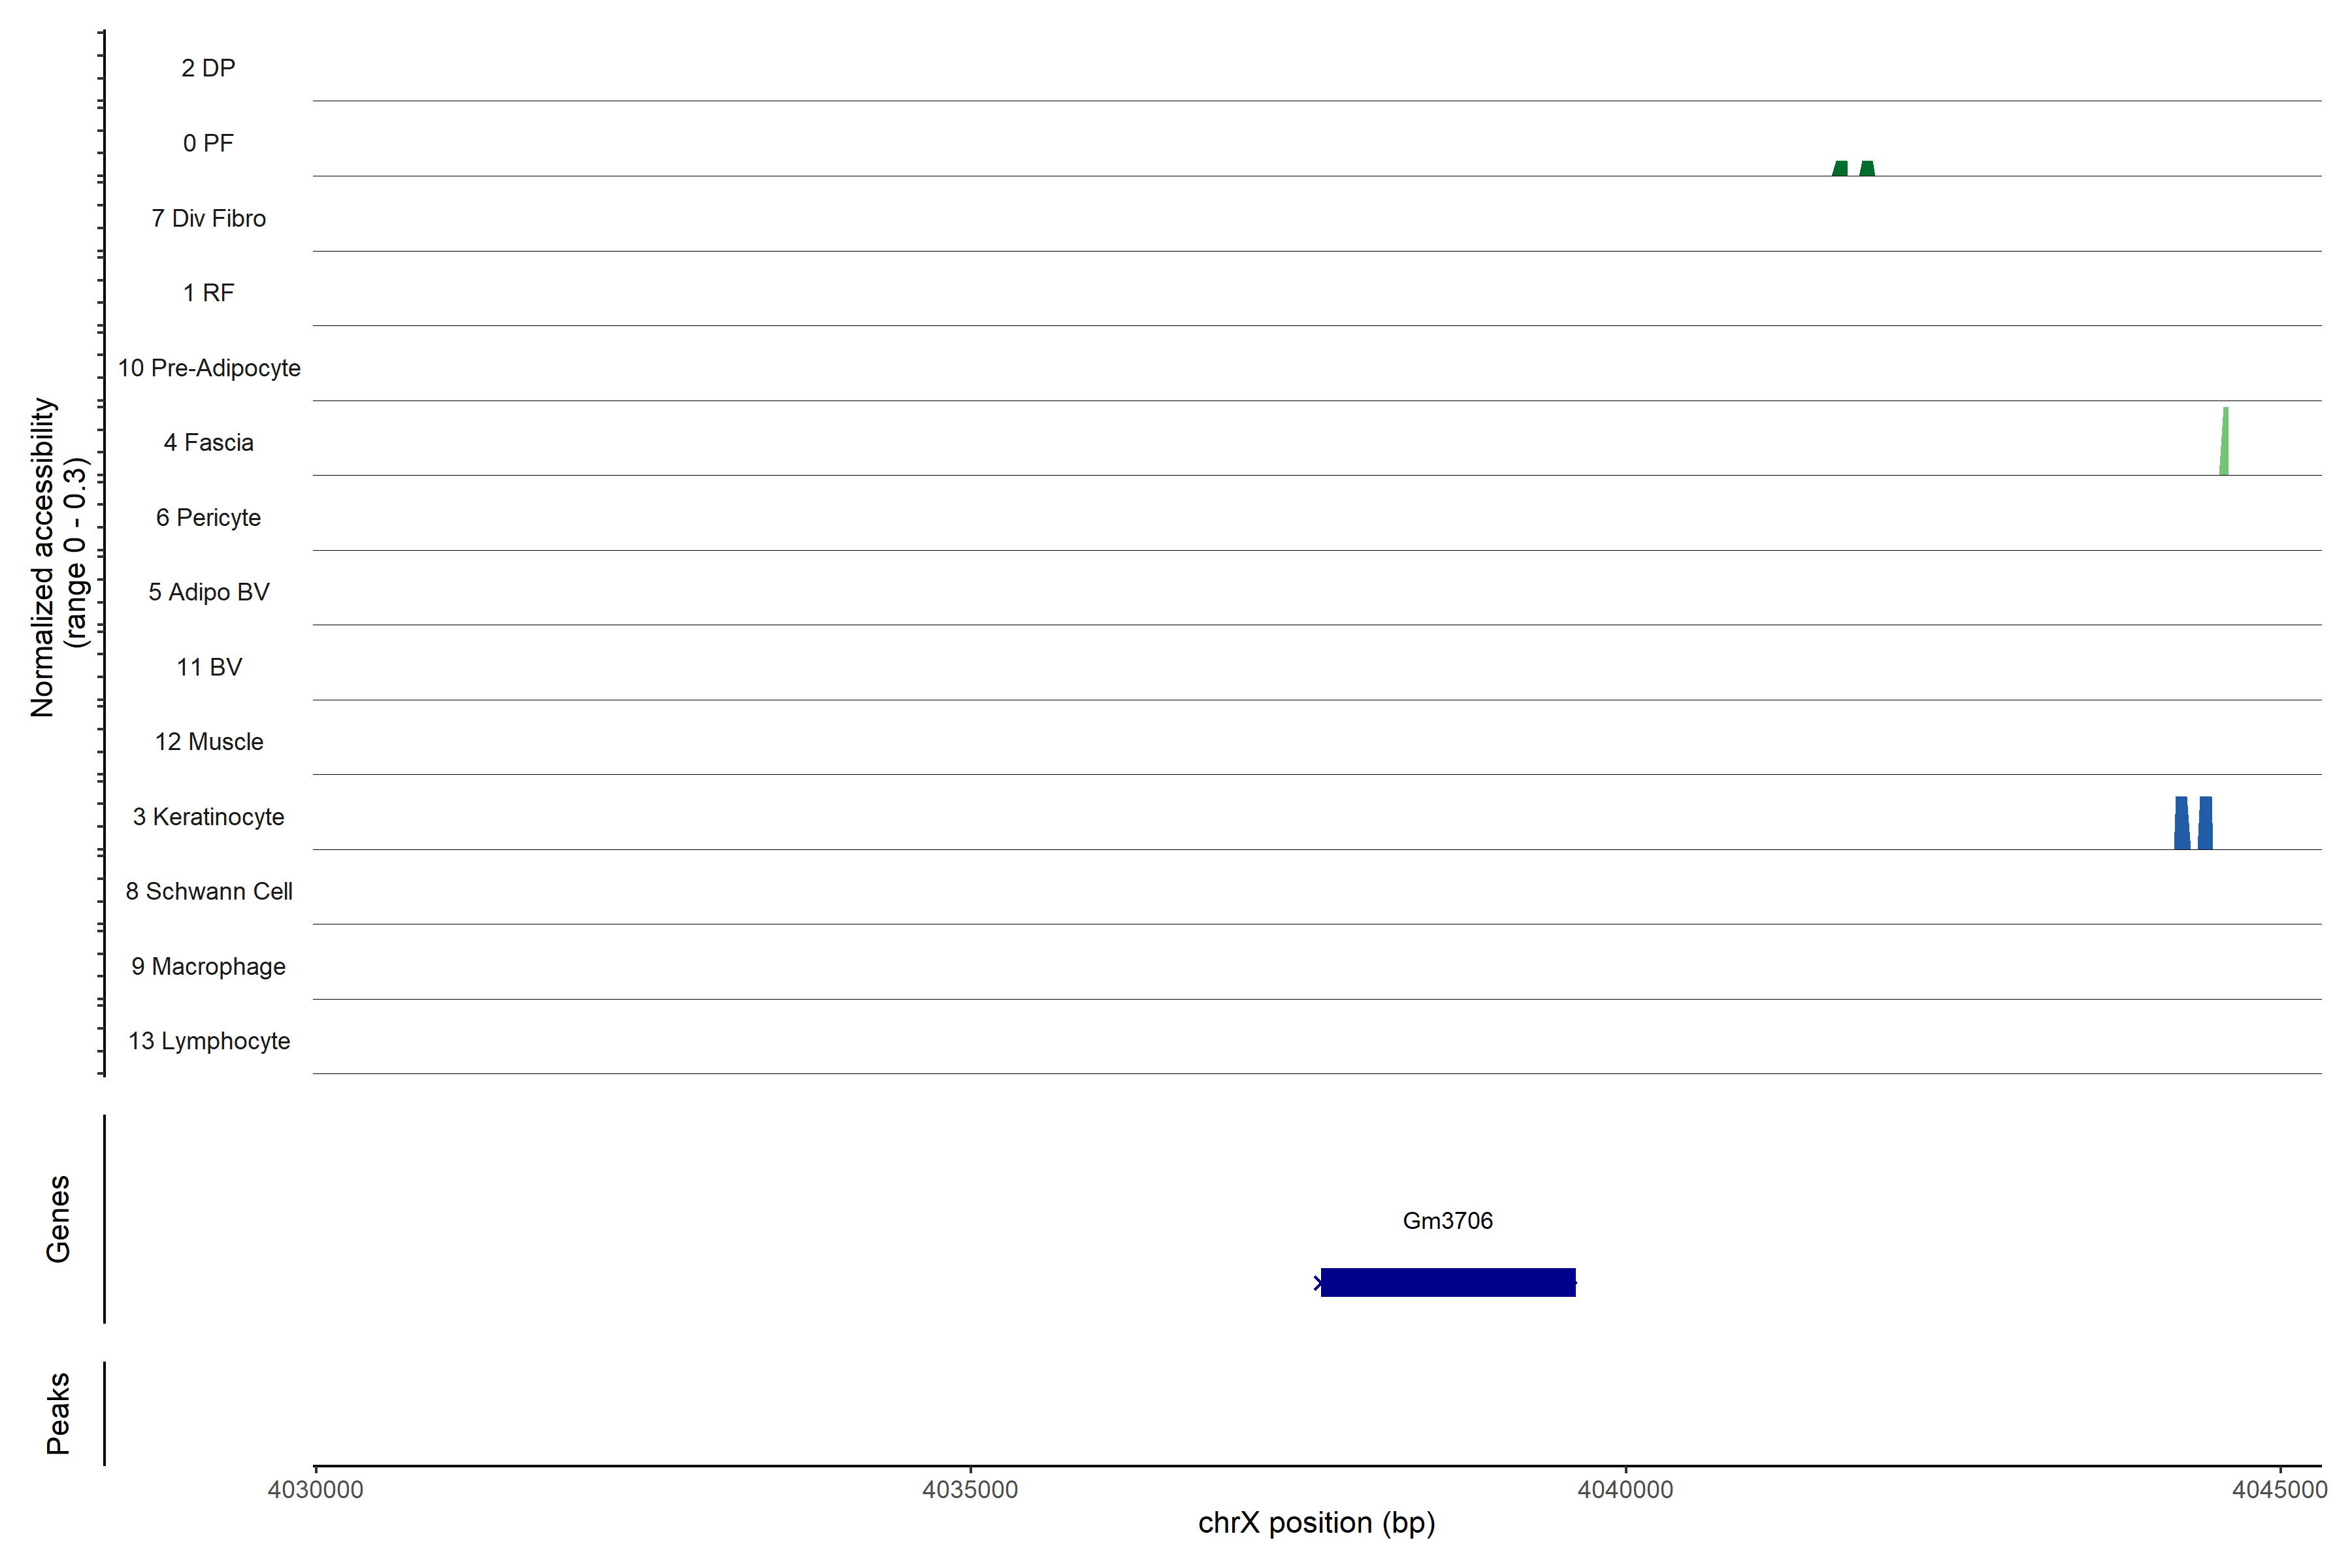Click the 4040000 axis tick label
The height and width of the screenshot is (1568, 2352).
[x=1625, y=1489]
